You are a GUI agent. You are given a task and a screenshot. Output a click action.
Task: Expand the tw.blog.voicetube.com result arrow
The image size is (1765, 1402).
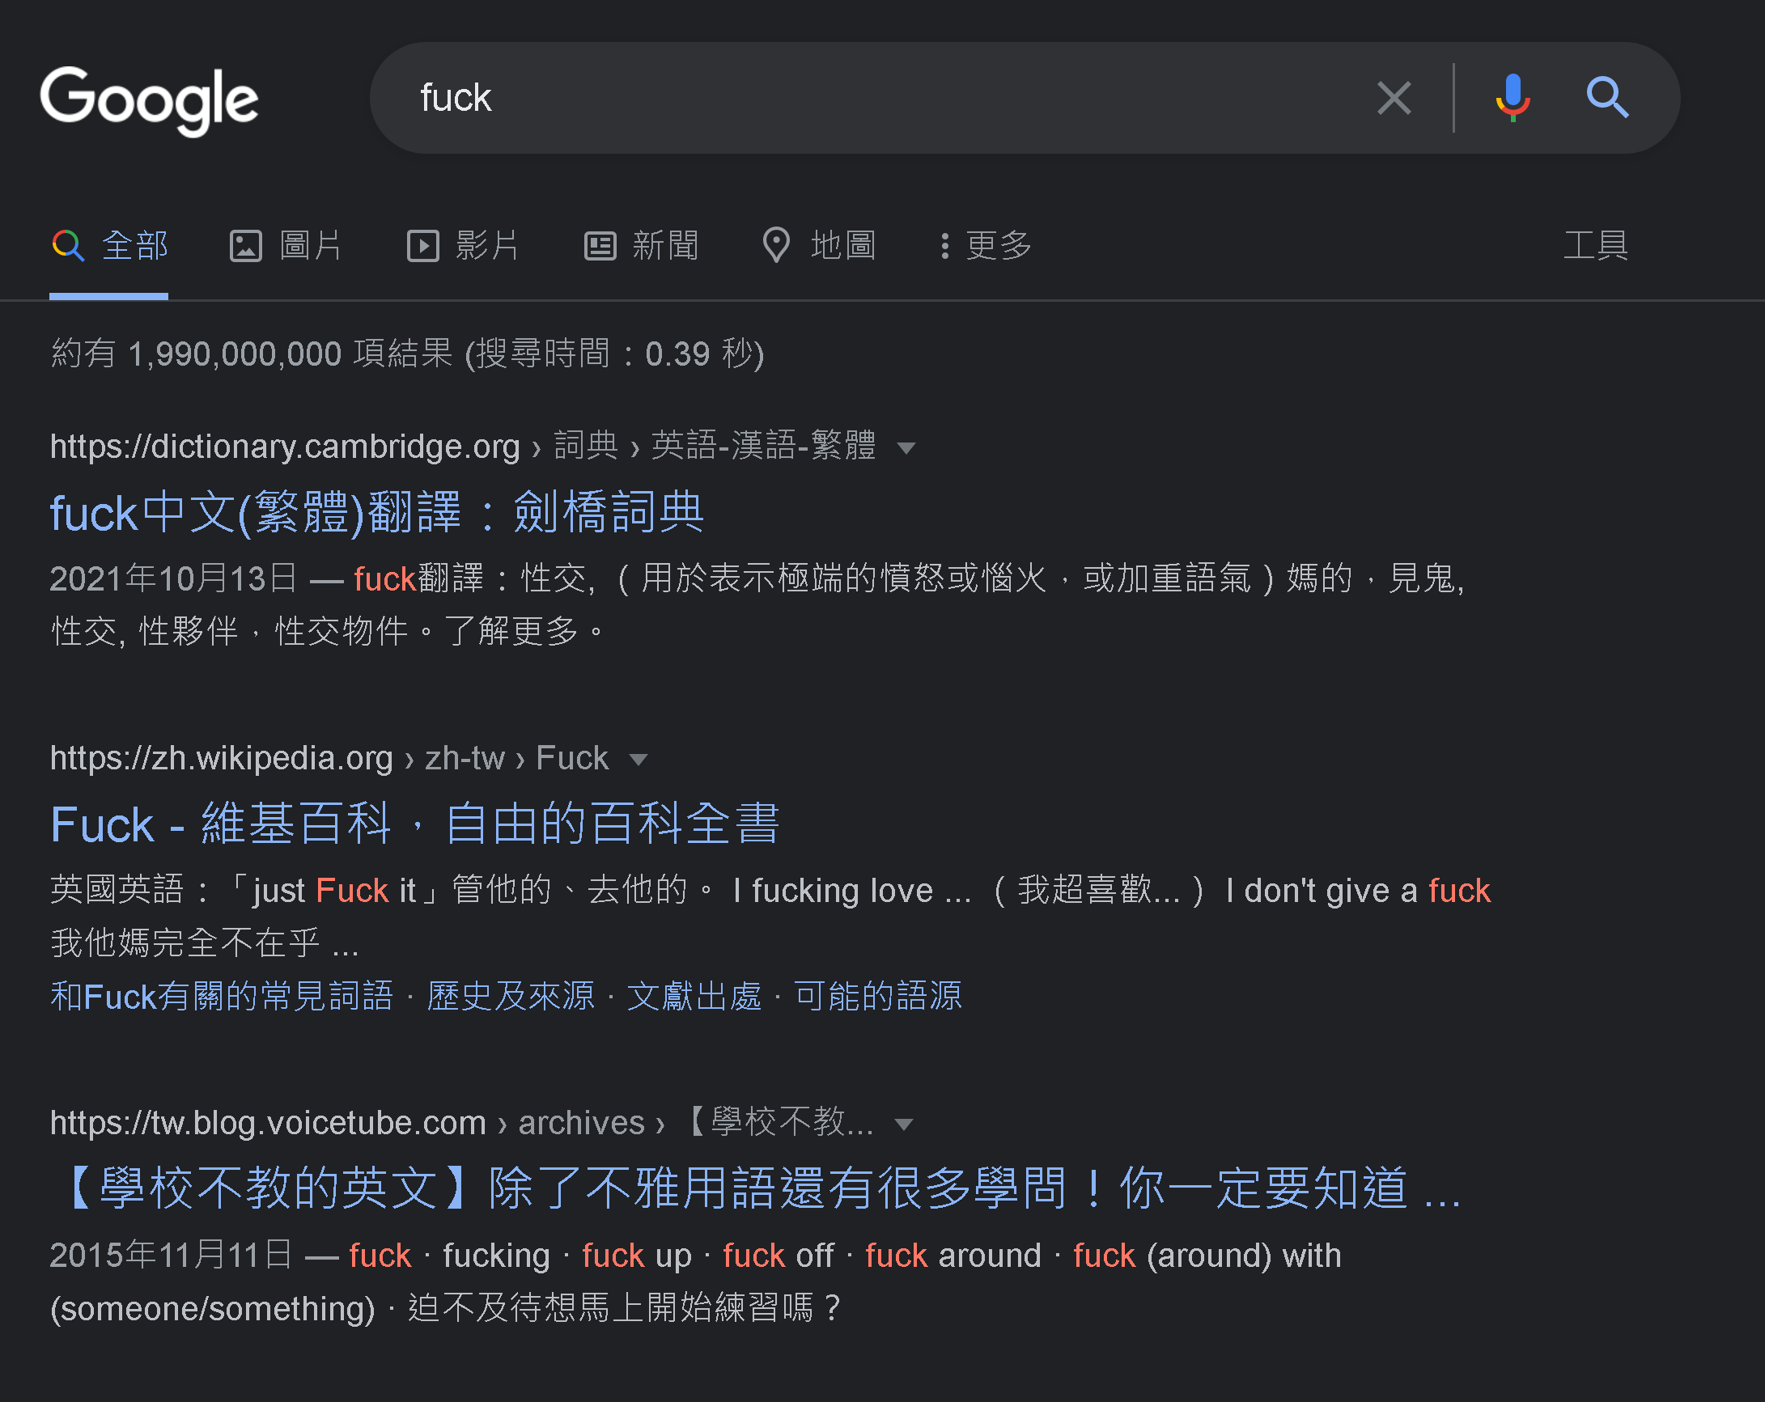[904, 1125]
